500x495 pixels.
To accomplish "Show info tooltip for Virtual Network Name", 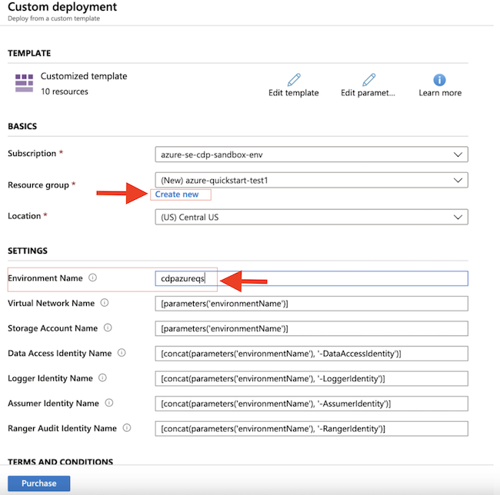I will click(x=105, y=304).
